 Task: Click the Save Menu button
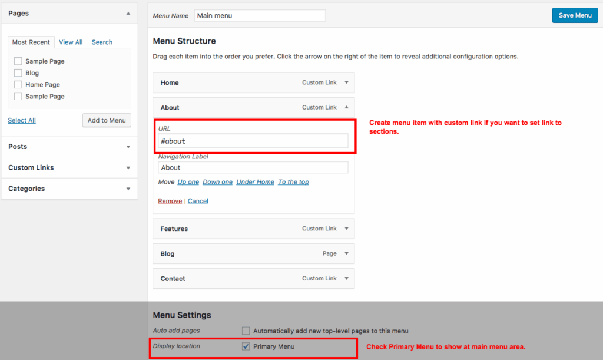click(575, 15)
